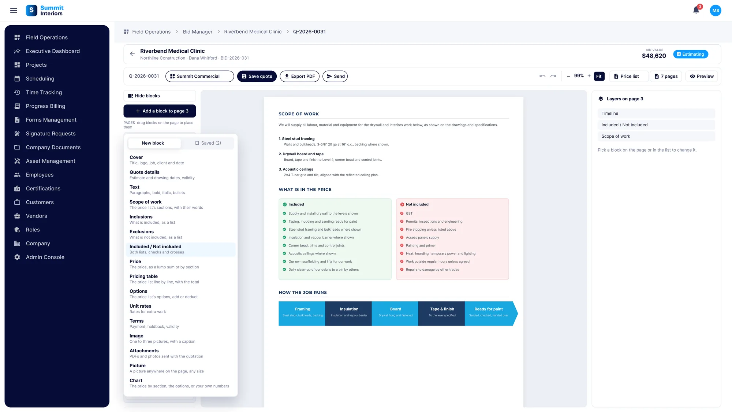Open the notifications bell
This screenshot has width=732, height=412.
point(696,10)
